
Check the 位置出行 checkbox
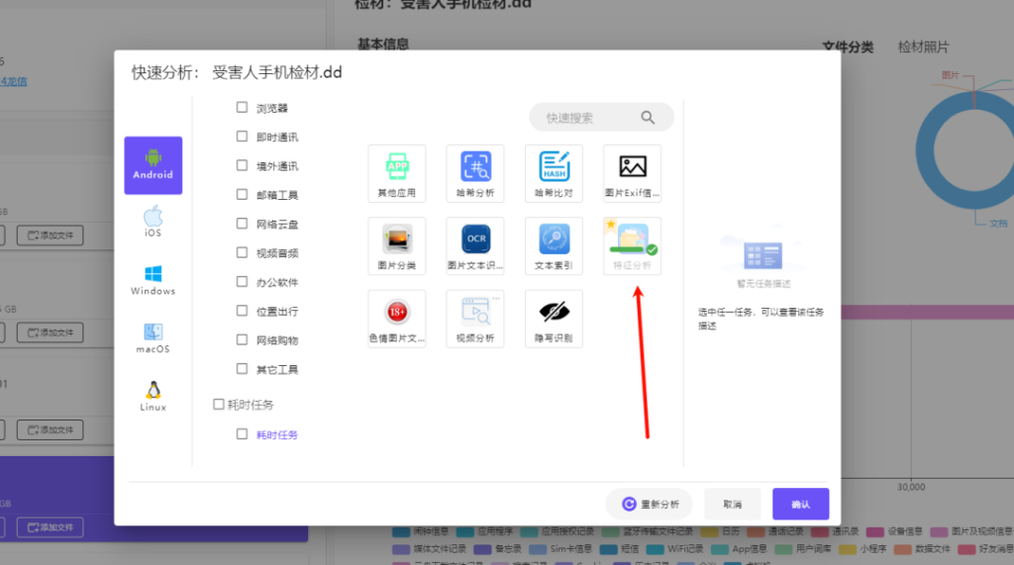242,311
